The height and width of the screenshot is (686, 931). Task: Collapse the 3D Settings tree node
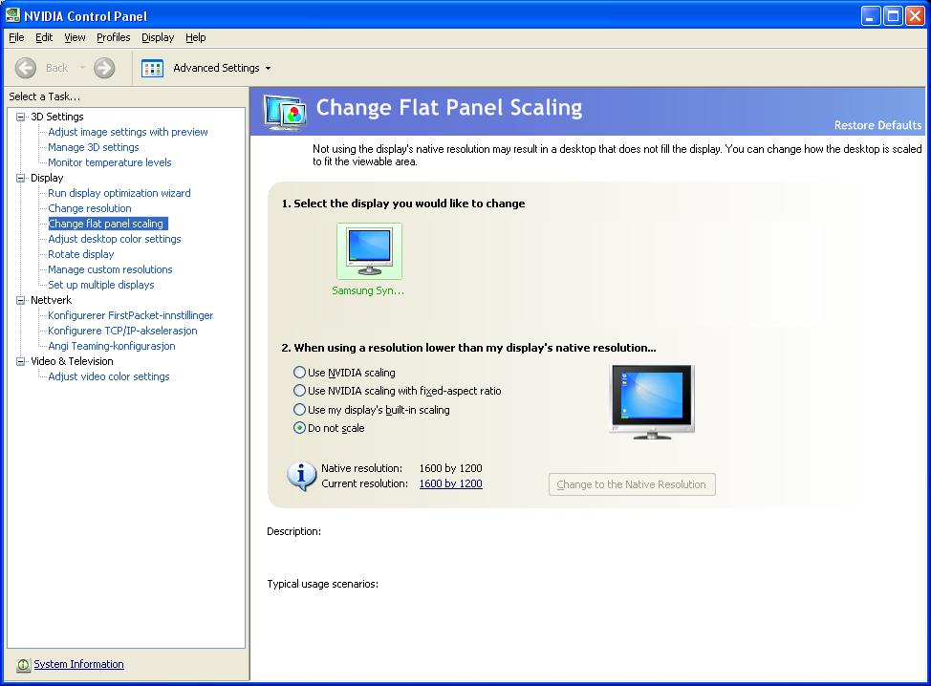pyautogui.click(x=21, y=117)
